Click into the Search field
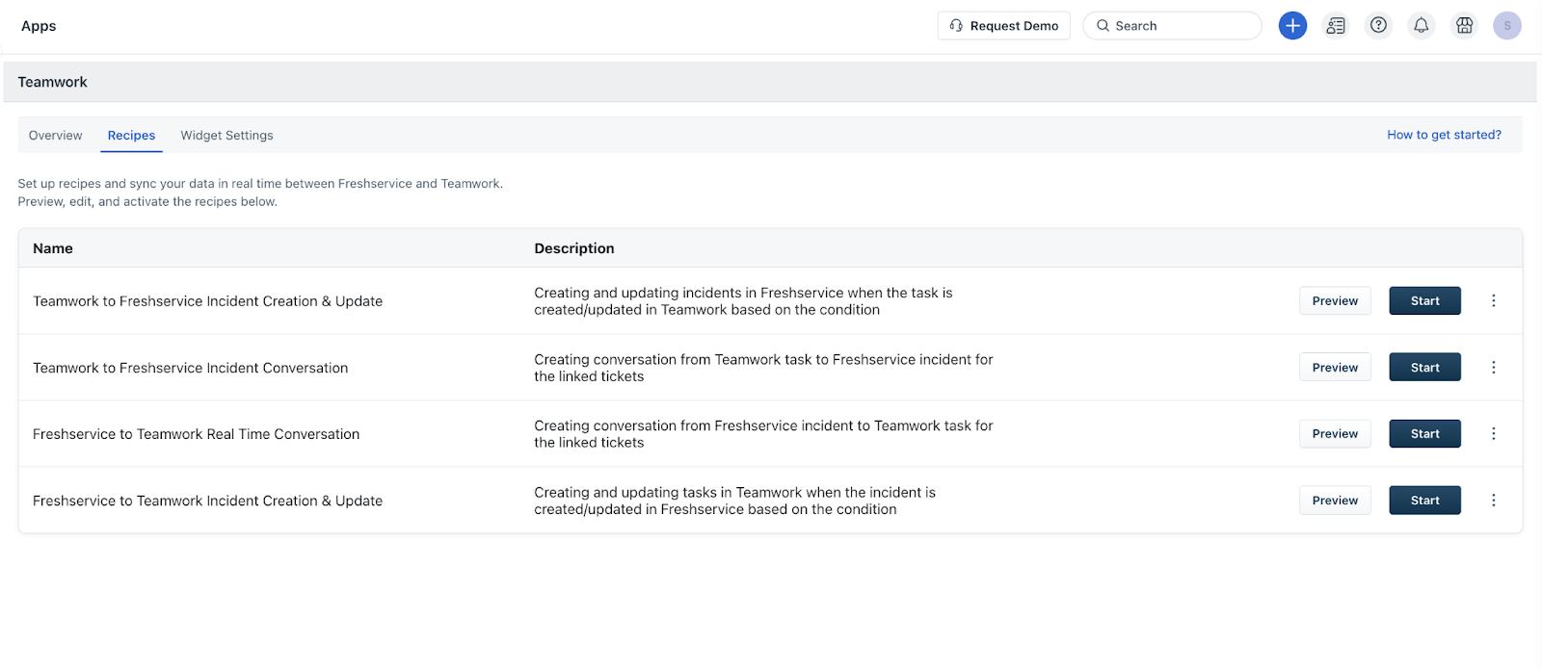The image size is (1542, 669). [x=1172, y=26]
